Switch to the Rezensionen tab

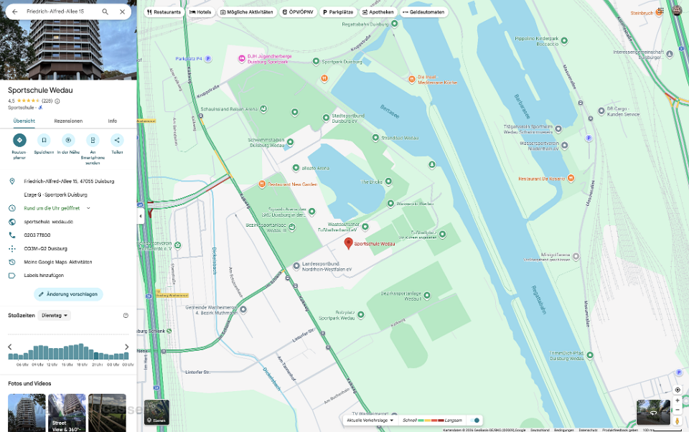point(68,121)
